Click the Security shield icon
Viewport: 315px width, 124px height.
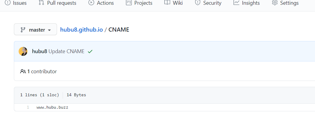tap(197, 3)
